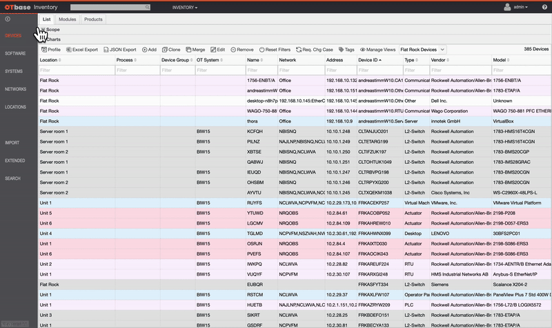Open the INVENTORY dropdown menu

185,8
